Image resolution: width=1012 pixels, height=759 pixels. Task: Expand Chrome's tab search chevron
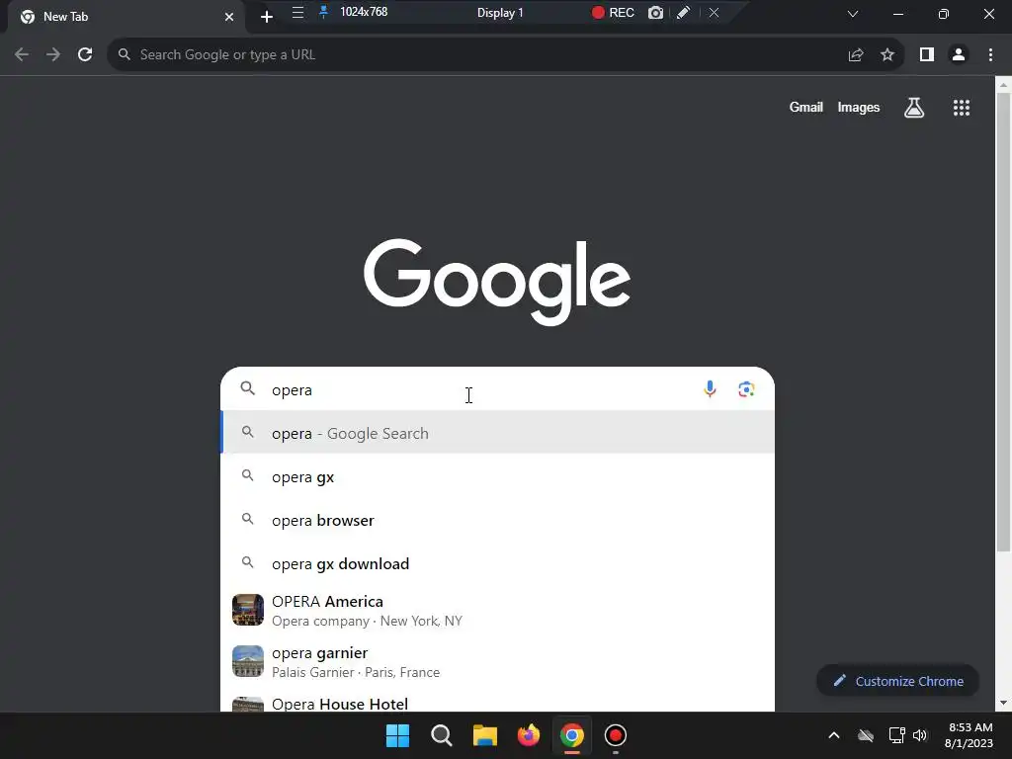tap(853, 14)
